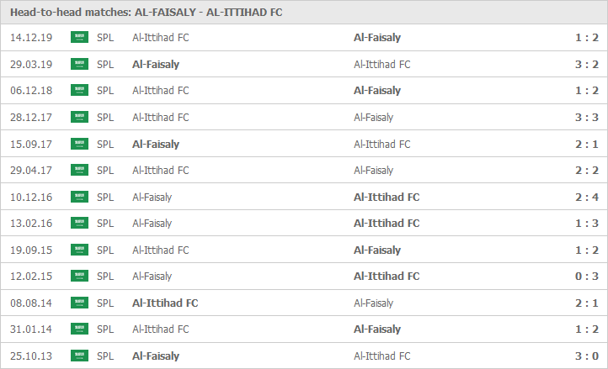Open the 3 : 3 score on 28.12.17

[x=587, y=118]
